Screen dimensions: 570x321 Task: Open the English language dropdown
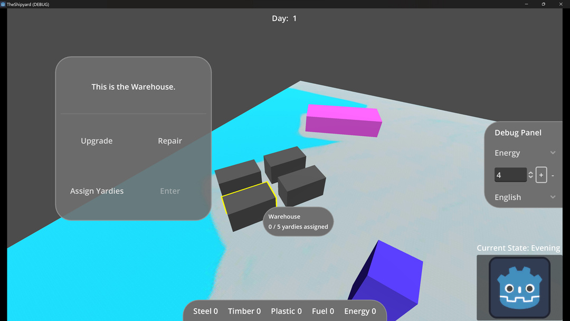pyautogui.click(x=525, y=197)
